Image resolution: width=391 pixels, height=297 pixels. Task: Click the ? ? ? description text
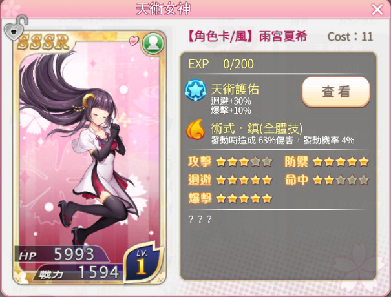(x=200, y=220)
